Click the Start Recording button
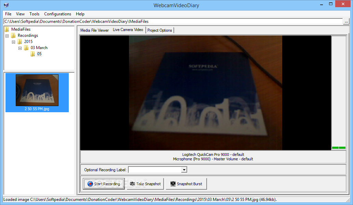 click(104, 184)
